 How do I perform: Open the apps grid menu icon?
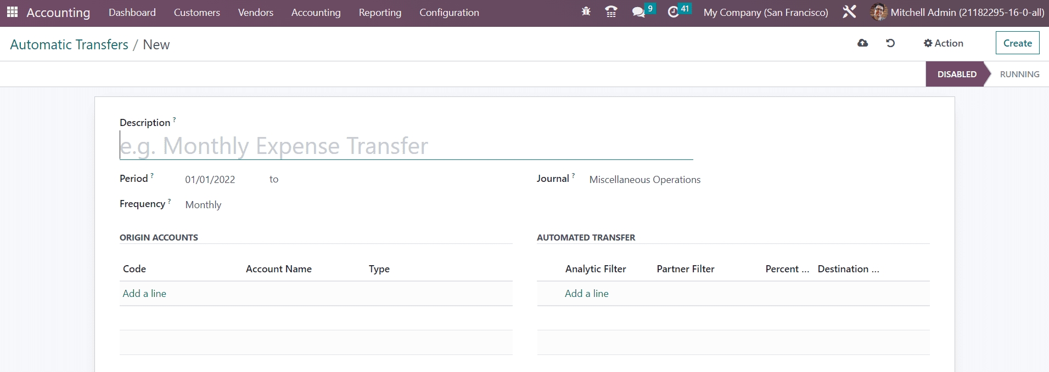pyautogui.click(x=12, y=12)
